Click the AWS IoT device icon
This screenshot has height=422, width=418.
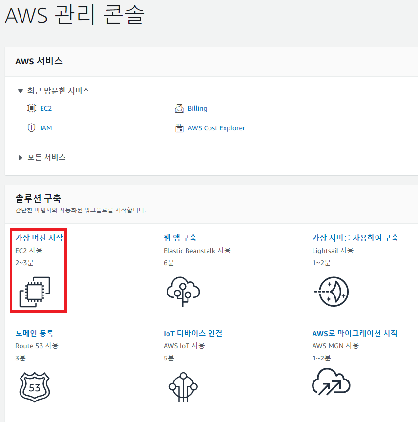coord(183,387)
